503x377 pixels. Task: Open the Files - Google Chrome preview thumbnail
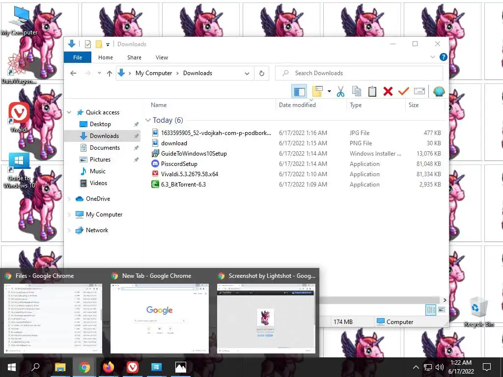point(53,318)
